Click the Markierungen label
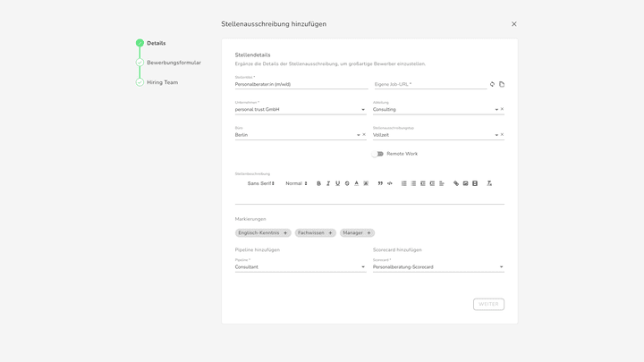This screenshot has width=644, height=362. click(250, 219)
